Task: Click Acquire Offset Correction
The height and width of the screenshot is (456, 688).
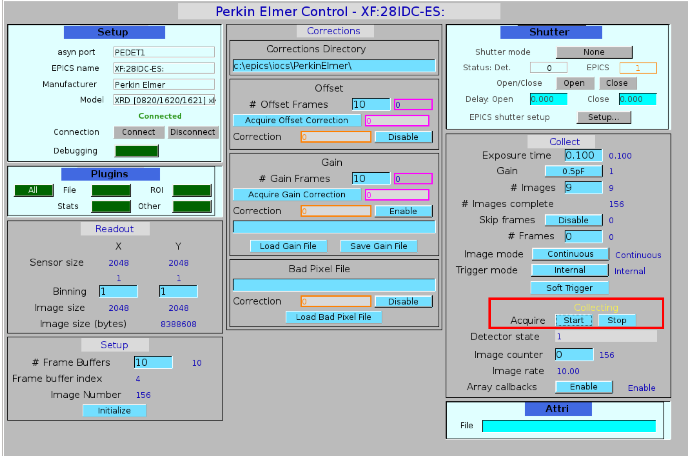Action: pos(297,120)
